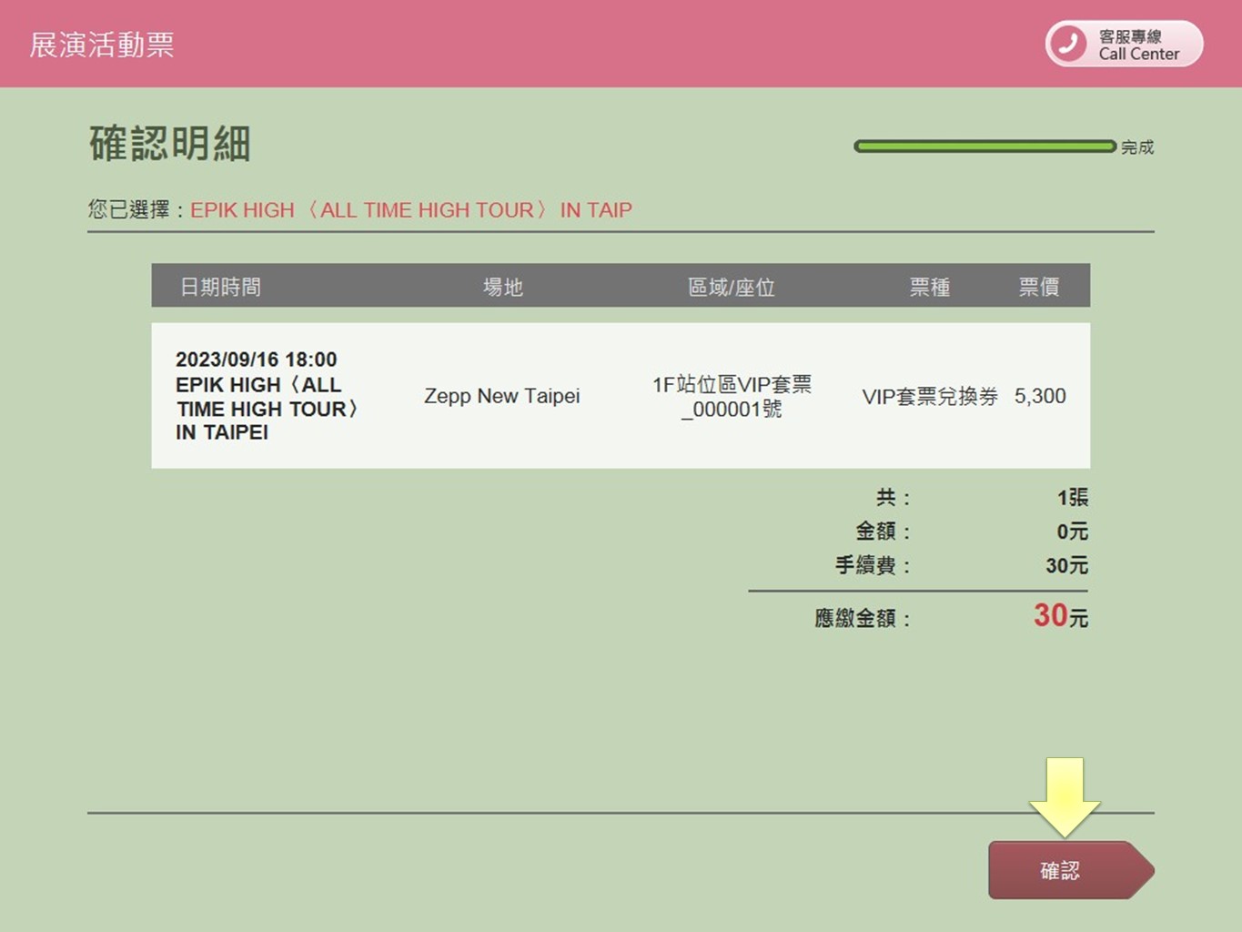Click the phone icon in the header

coord(1068,44)
